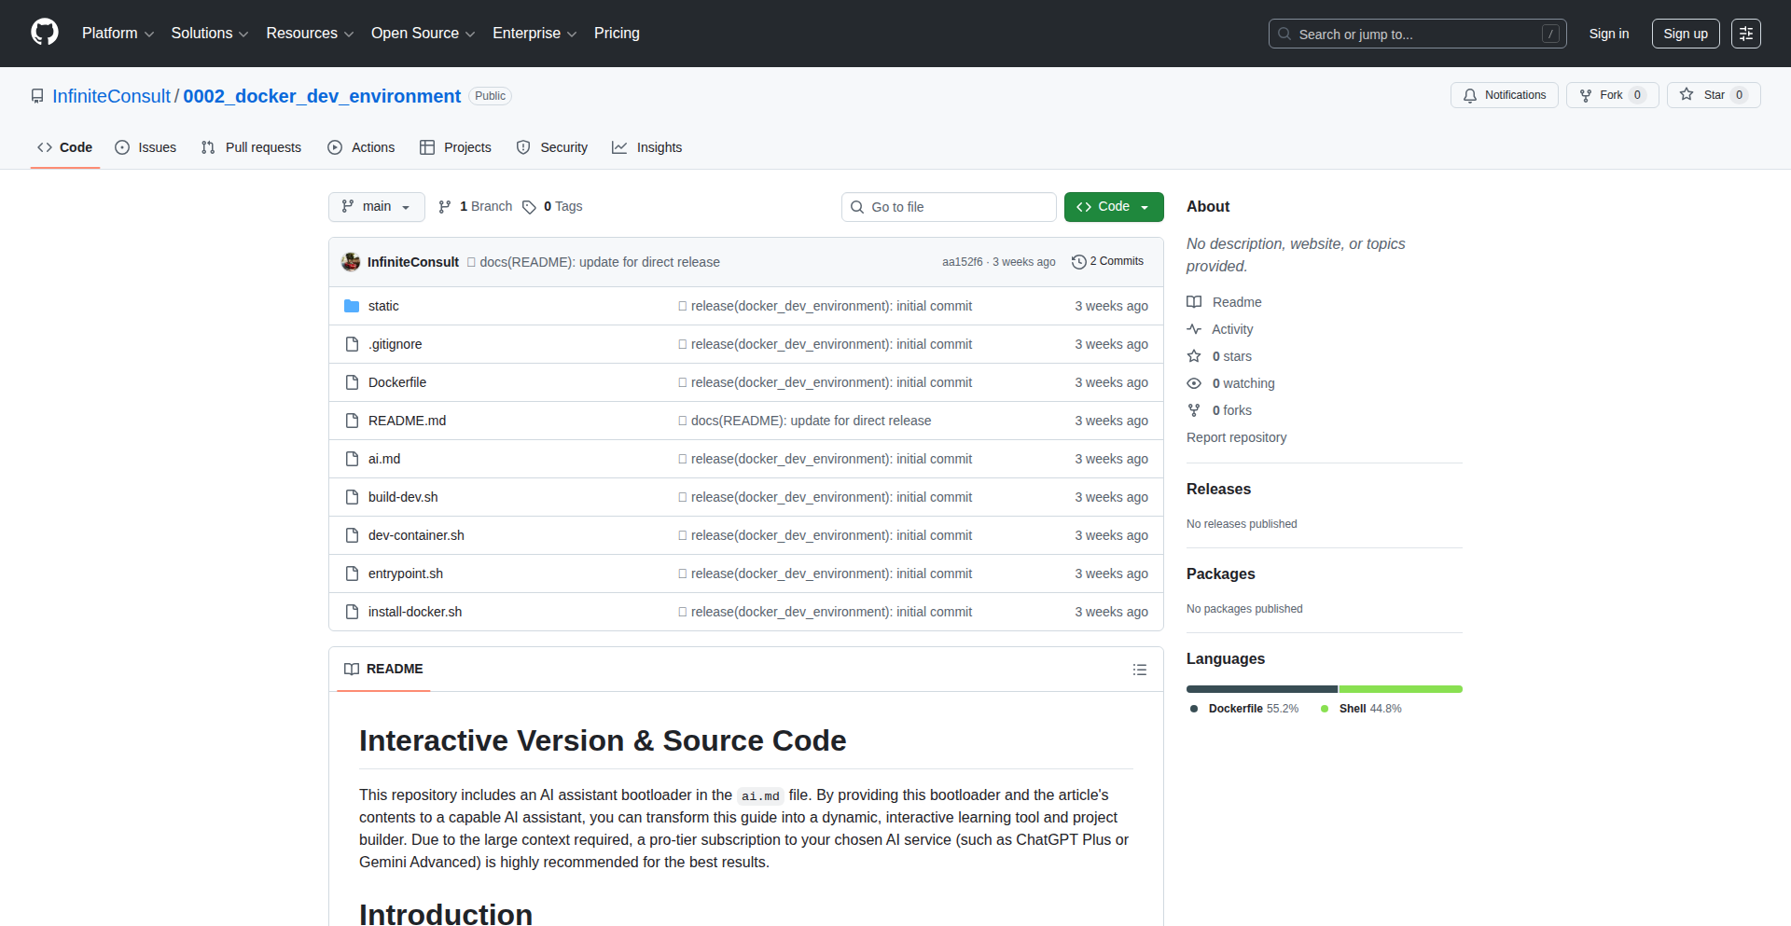Open the static folder icon
The image size is (1791, 926).
pyautogui.click(x=352, y=305)
